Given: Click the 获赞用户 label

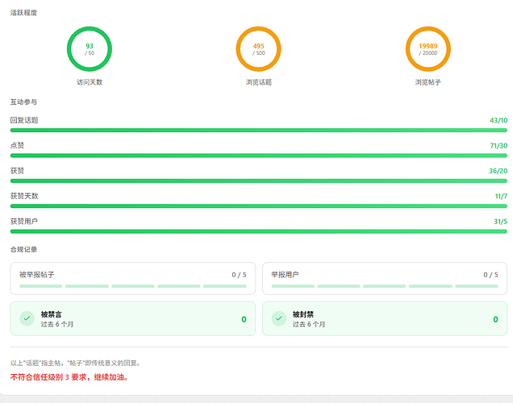Looking at the screenshot, I should pos(24,222).
